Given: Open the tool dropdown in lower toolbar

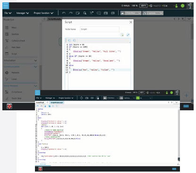Looking at the screenshot, I should pos(128,98).
